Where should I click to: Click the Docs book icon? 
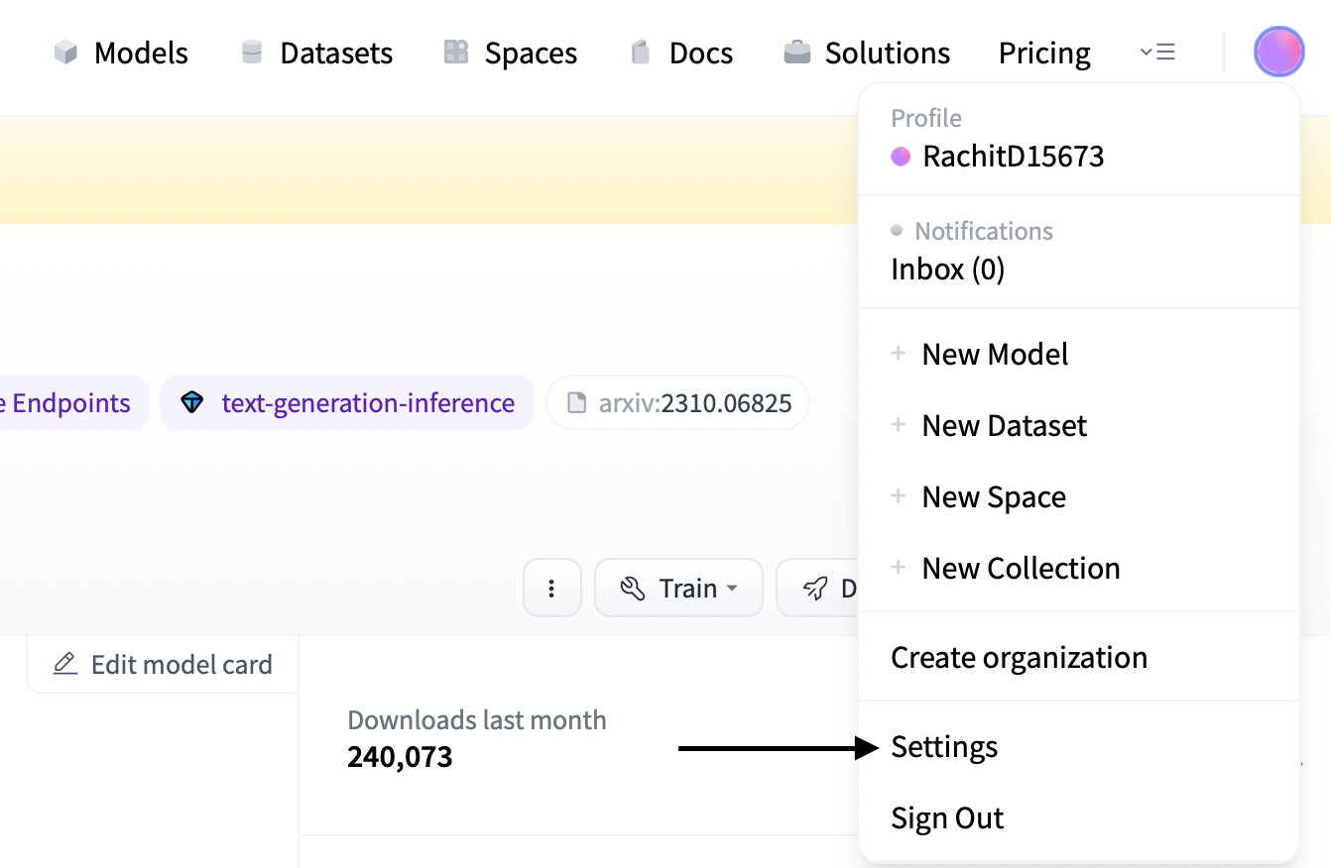pyautogui.click(x=641, y=53)
